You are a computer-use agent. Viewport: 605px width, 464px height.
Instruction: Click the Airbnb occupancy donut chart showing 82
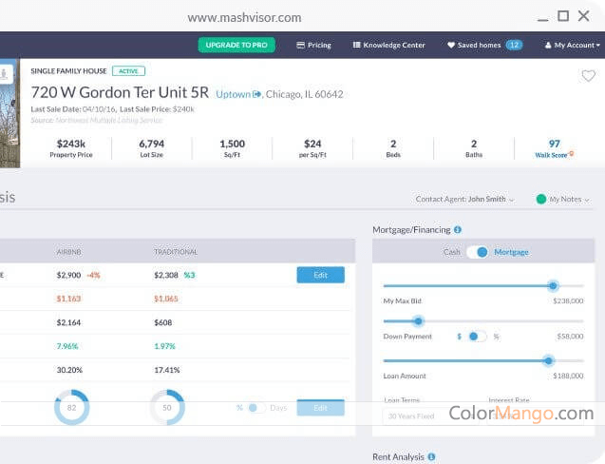coord(72,407)
